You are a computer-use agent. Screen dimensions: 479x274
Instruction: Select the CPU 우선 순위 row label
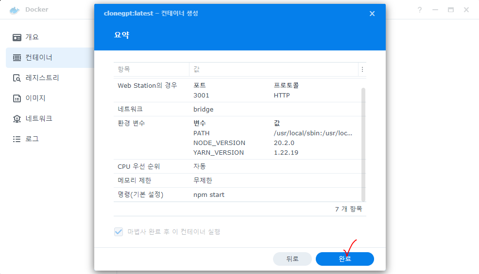coord(138,166)
